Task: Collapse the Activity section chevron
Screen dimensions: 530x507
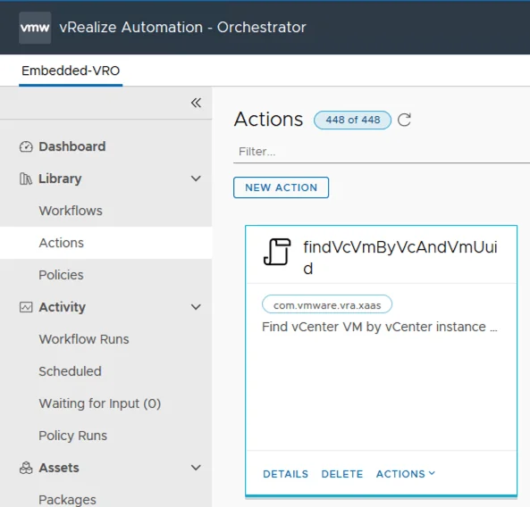Action: [196, 307]
